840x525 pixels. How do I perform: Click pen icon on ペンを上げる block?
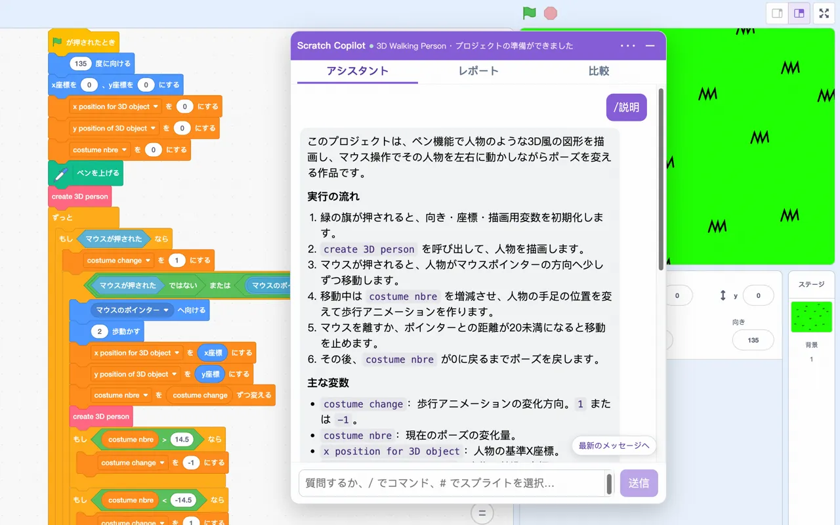61,173
